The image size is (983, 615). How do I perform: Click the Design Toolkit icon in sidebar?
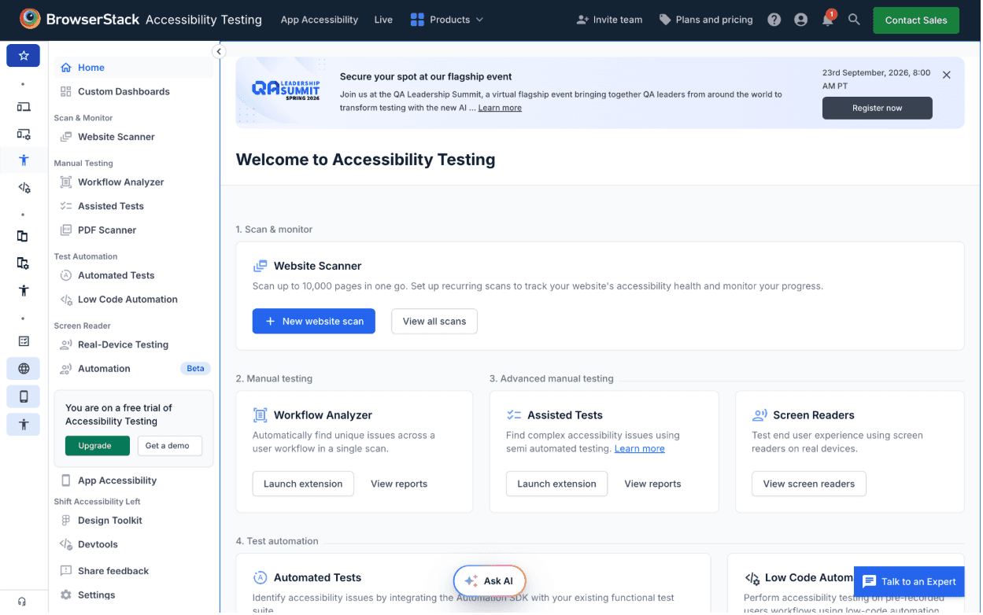(66, 521)
